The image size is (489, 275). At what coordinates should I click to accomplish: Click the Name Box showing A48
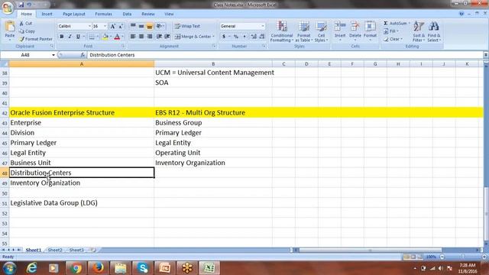pos(25,55)
